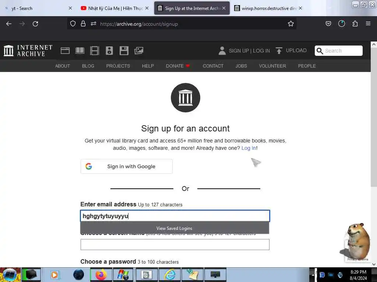Screen dimensions: 377x282
Task: Open black folder taskbar icon
Action: [31, 275]
